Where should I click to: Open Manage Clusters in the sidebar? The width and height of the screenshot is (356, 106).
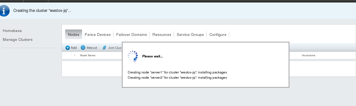click(18, 39)
